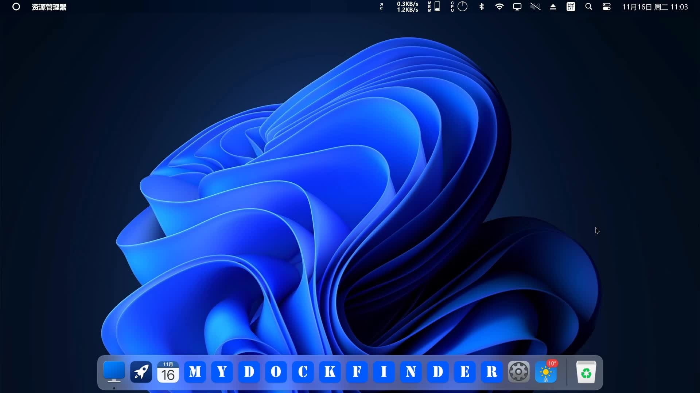Open the recycle bin in dock

tap(586, 372)
